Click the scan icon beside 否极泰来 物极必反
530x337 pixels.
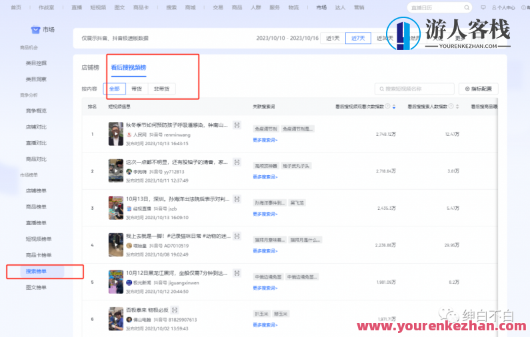click(x=175, y=310)
